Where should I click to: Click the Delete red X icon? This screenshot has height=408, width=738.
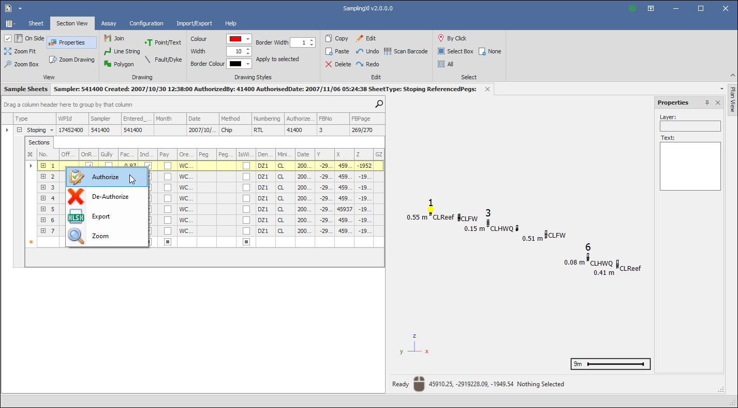tap(329, 64)
